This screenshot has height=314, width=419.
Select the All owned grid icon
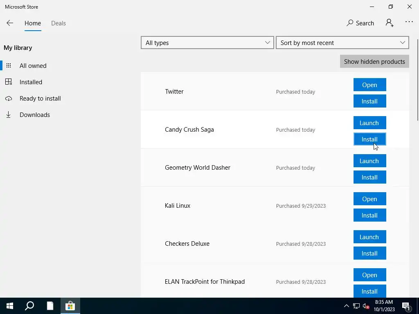[x=9, y=66]
